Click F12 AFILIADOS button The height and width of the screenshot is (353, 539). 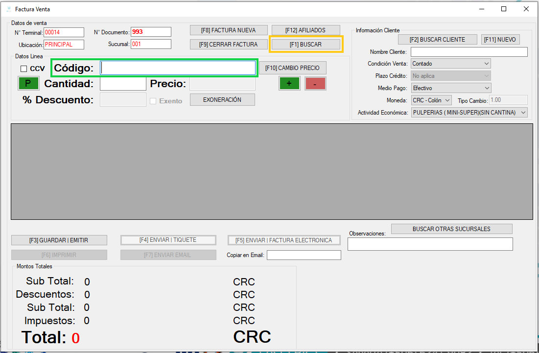tap(305, 30)
